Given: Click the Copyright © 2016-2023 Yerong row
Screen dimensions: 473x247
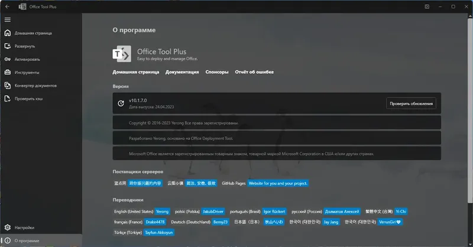Looking at the screenshot, I should click(x=277, y=123).
